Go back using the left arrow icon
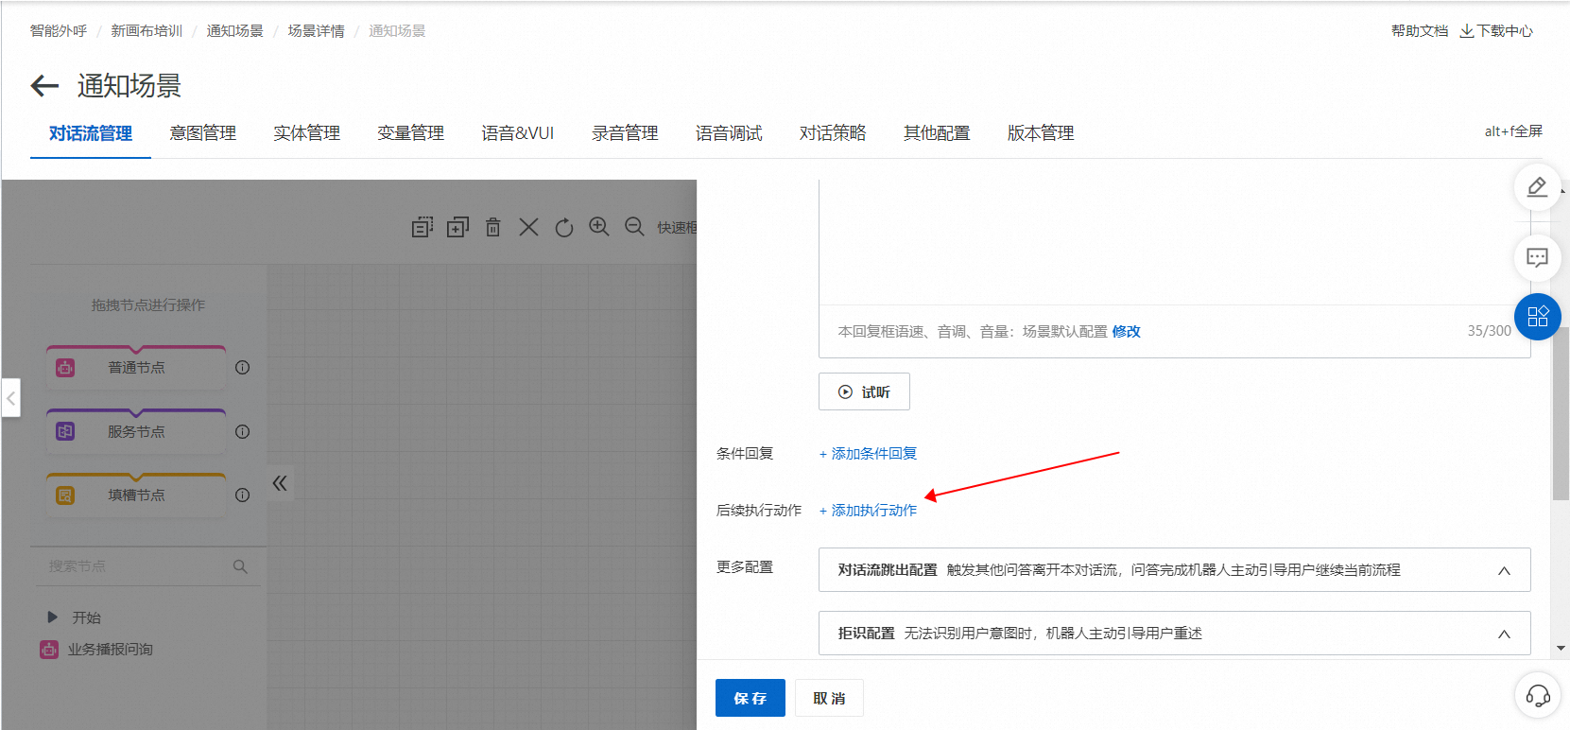1570x730 pixels. 44,86
